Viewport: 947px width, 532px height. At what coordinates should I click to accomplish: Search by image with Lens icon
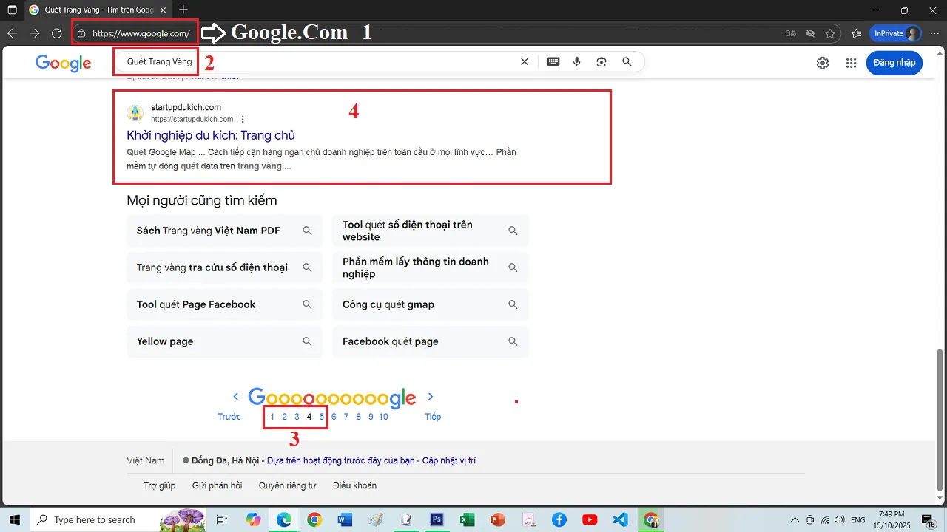pyautogui.click(x=601, y=62)
